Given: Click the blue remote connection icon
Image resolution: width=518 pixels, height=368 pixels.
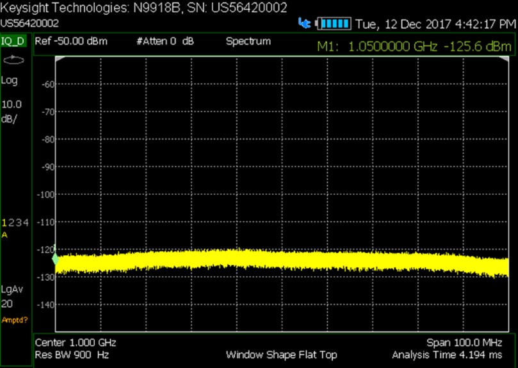Looking at the screenshot, I should (x=304, y=23).
